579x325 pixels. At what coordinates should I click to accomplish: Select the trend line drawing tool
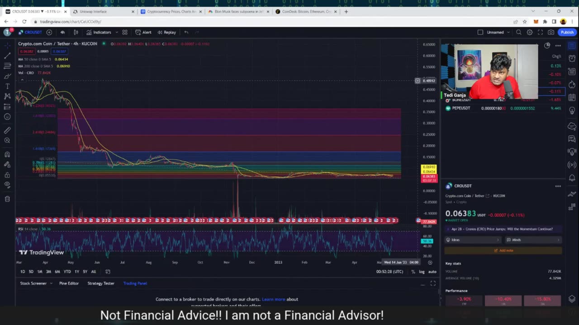(7, 56)
